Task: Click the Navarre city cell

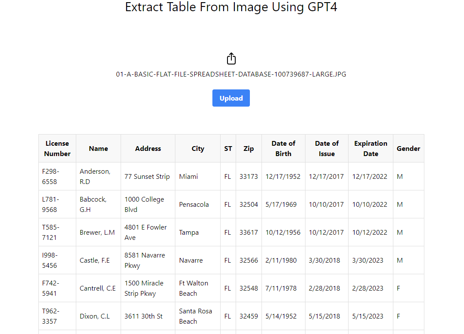Action: (191, 260)
